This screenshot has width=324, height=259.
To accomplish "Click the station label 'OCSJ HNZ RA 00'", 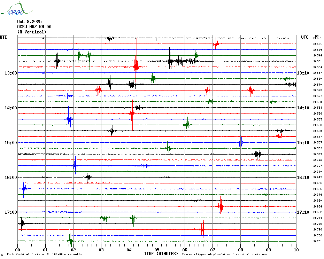I will pyautogui.click(x=34, y=27).
